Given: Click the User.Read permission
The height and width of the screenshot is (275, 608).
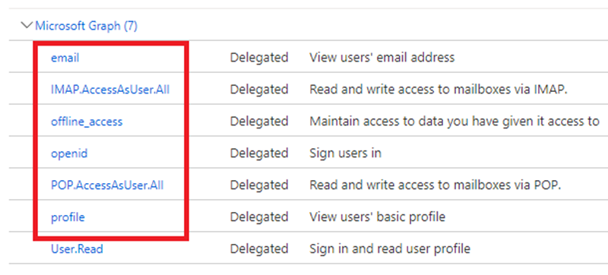Looking at the screenshot, I should tap(77, 248).
